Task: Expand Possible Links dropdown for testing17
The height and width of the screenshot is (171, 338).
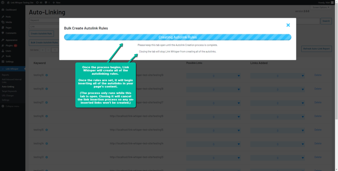Action: (214, 103)
